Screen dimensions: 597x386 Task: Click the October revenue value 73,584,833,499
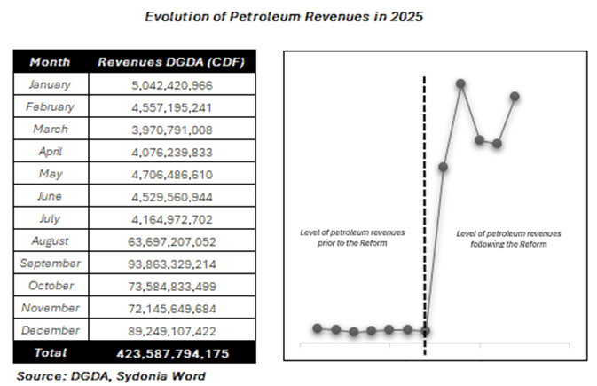(173, 286)
